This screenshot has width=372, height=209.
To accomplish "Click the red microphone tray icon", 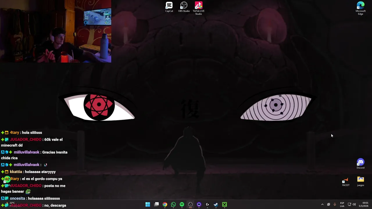I will 335,205.
